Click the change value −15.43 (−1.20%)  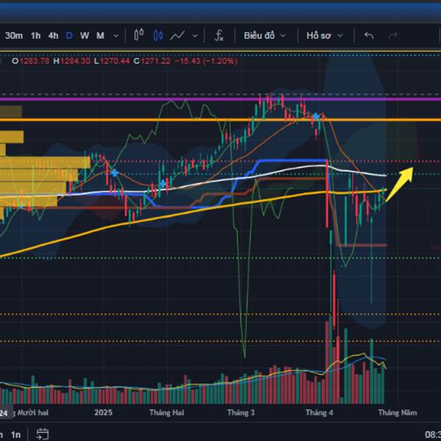click(x=206, y=61)
